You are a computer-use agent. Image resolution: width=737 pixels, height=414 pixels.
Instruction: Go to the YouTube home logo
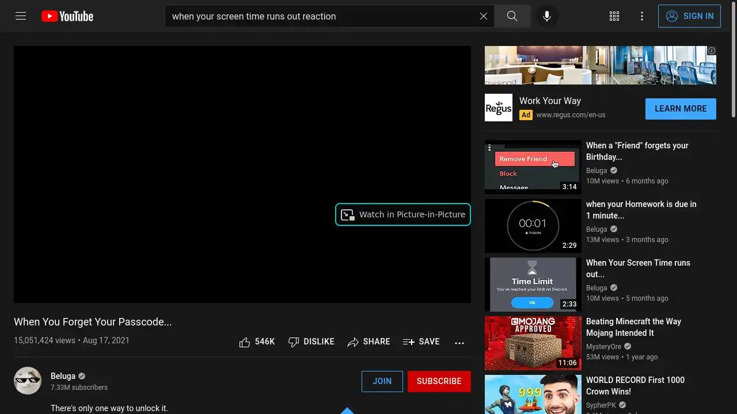[x=67, y=16]
